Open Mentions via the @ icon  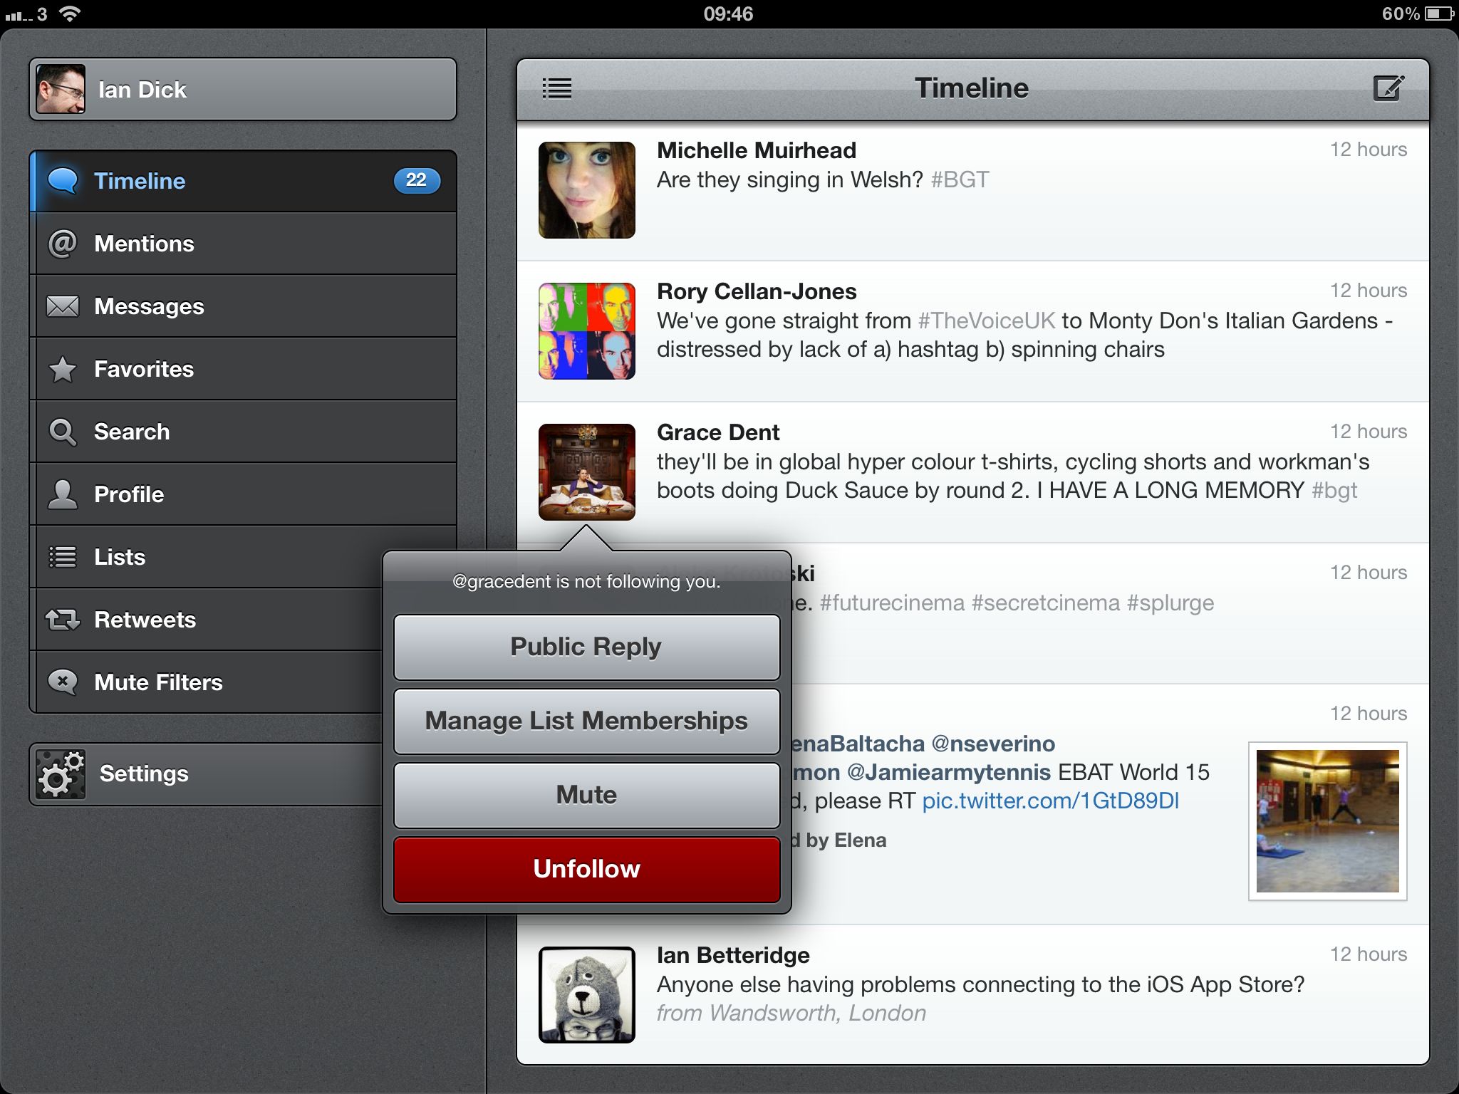pyautogui.click(x=63, y=244)
